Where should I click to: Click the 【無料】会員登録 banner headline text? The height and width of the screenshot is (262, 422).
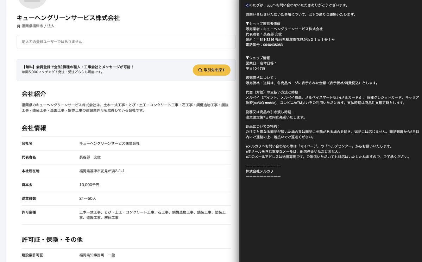[x=78, y=67]
